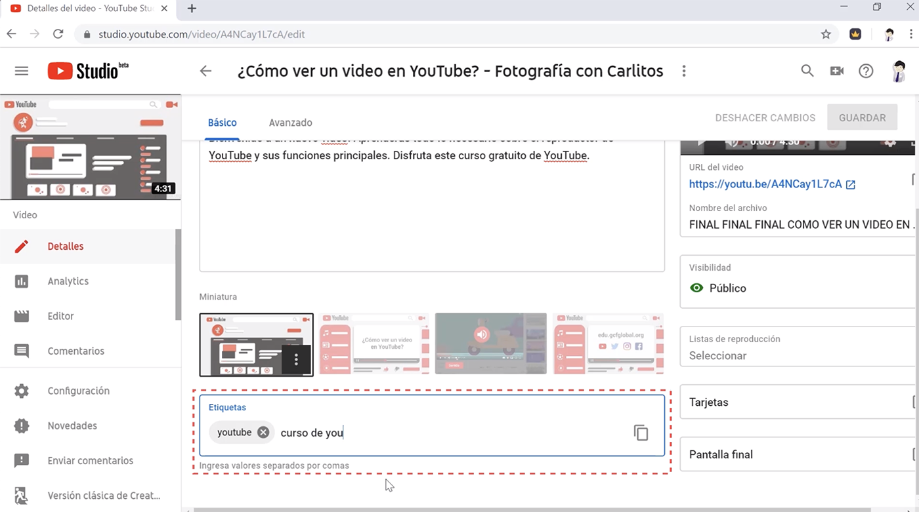This screenshot has height=512, width=919.
Task: Click the sidebar video preview thumbnail
Action: 91,148
